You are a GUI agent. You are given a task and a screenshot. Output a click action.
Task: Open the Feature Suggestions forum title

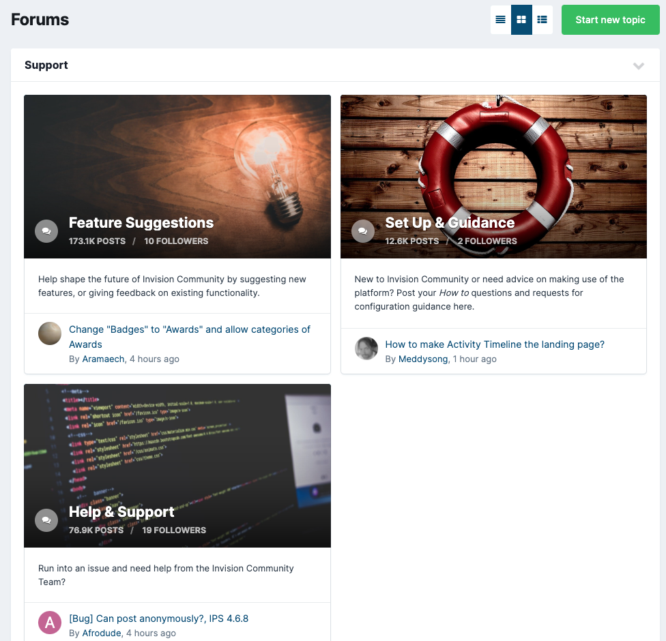[x=141, y=223]
